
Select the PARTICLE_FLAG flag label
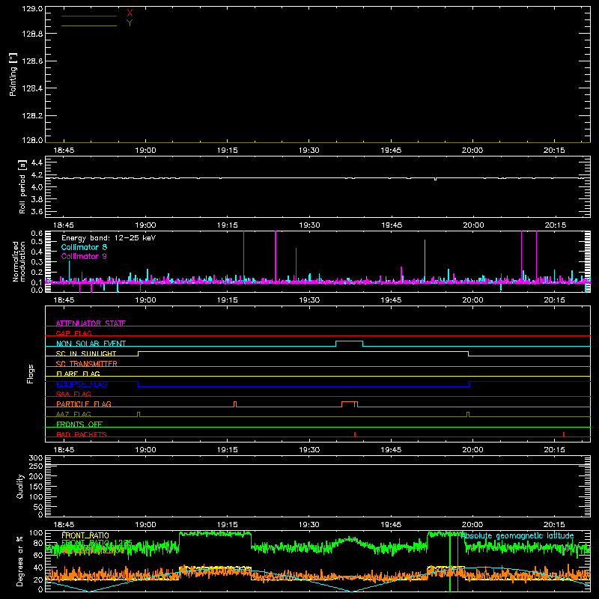coord(84,404)
